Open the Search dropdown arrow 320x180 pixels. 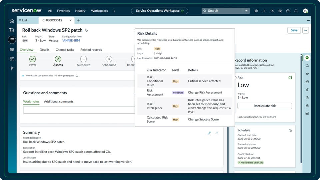(x=247, y=11)
